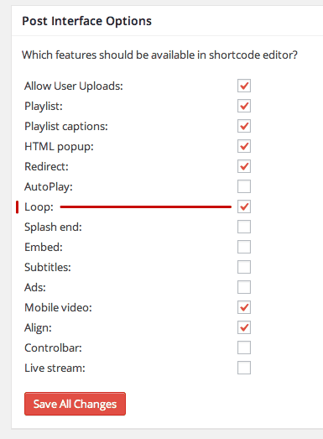Turn off the Redirect checkbox
Image resolution: width=323 pixels, height=439 pixels.
244,166
